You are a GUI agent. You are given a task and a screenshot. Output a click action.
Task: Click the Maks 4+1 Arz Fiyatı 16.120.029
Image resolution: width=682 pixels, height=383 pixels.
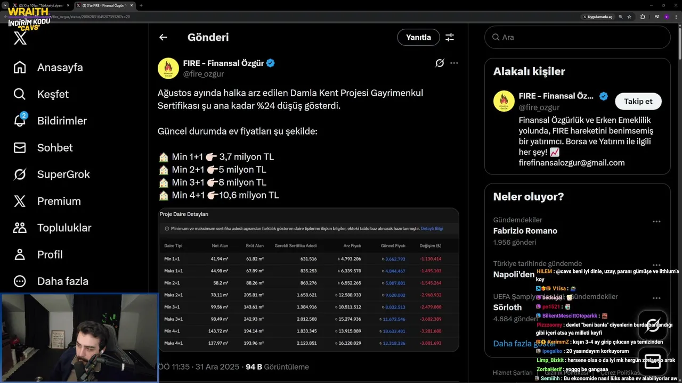(x=348, y=343)
